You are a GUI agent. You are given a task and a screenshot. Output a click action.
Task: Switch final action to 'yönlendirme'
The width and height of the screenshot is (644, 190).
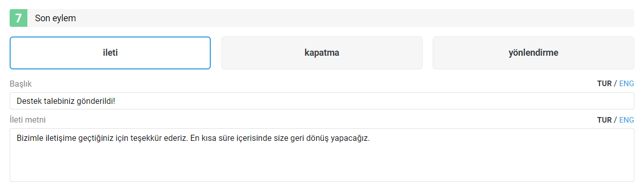pyautogui.click(x=533, y=53)
